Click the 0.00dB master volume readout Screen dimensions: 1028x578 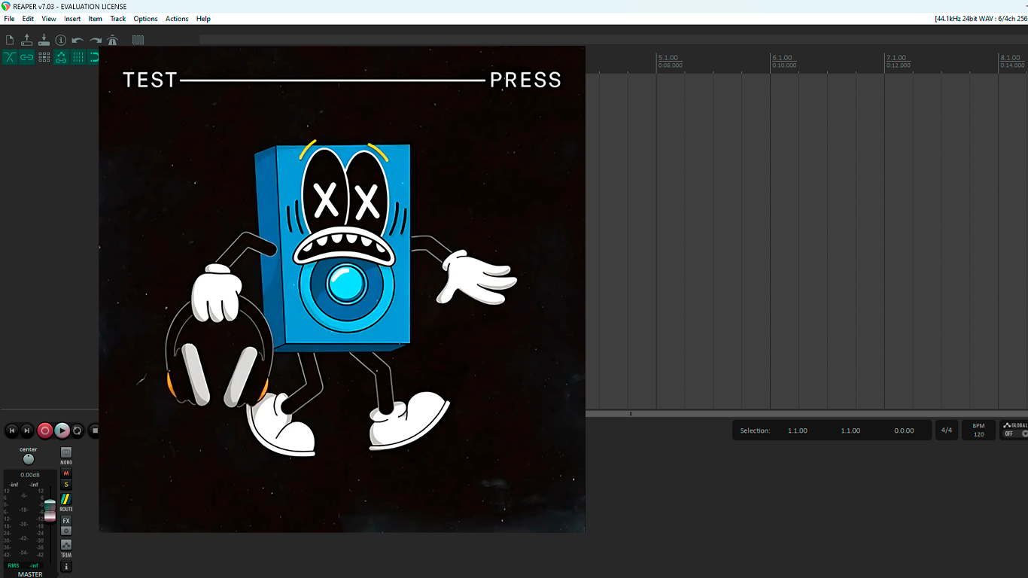pyautogui.click(x=30, y=475)
